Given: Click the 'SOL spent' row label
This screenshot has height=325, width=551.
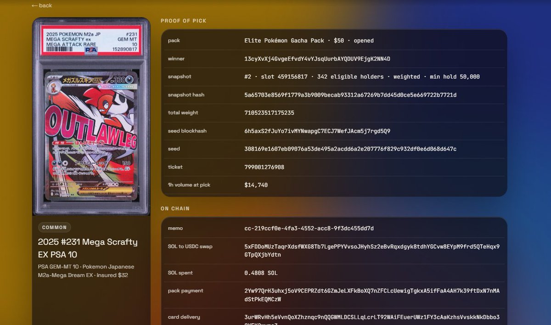Looking at the screenshot, I should pyautogui.click(x=180, y=273).
